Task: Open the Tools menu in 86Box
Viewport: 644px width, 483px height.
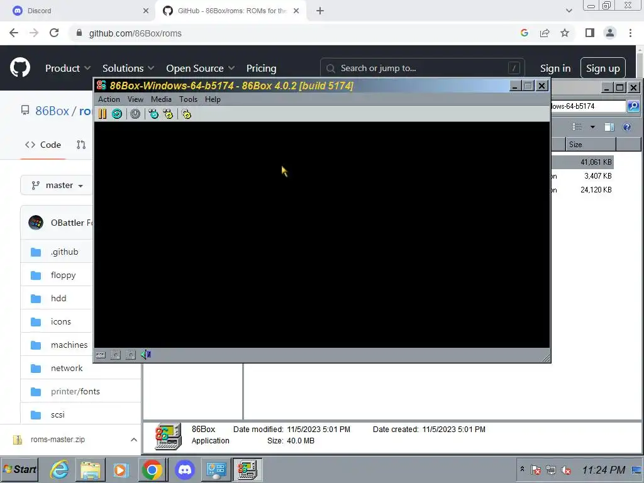Action: point(188,99)
